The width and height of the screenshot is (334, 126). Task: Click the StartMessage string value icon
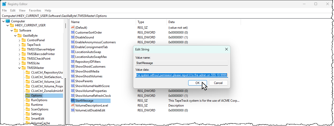(73, 101)
